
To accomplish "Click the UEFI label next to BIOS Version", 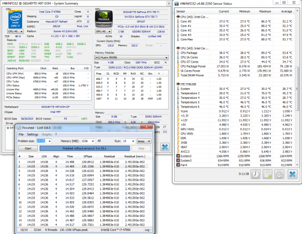I will [84, 119].
